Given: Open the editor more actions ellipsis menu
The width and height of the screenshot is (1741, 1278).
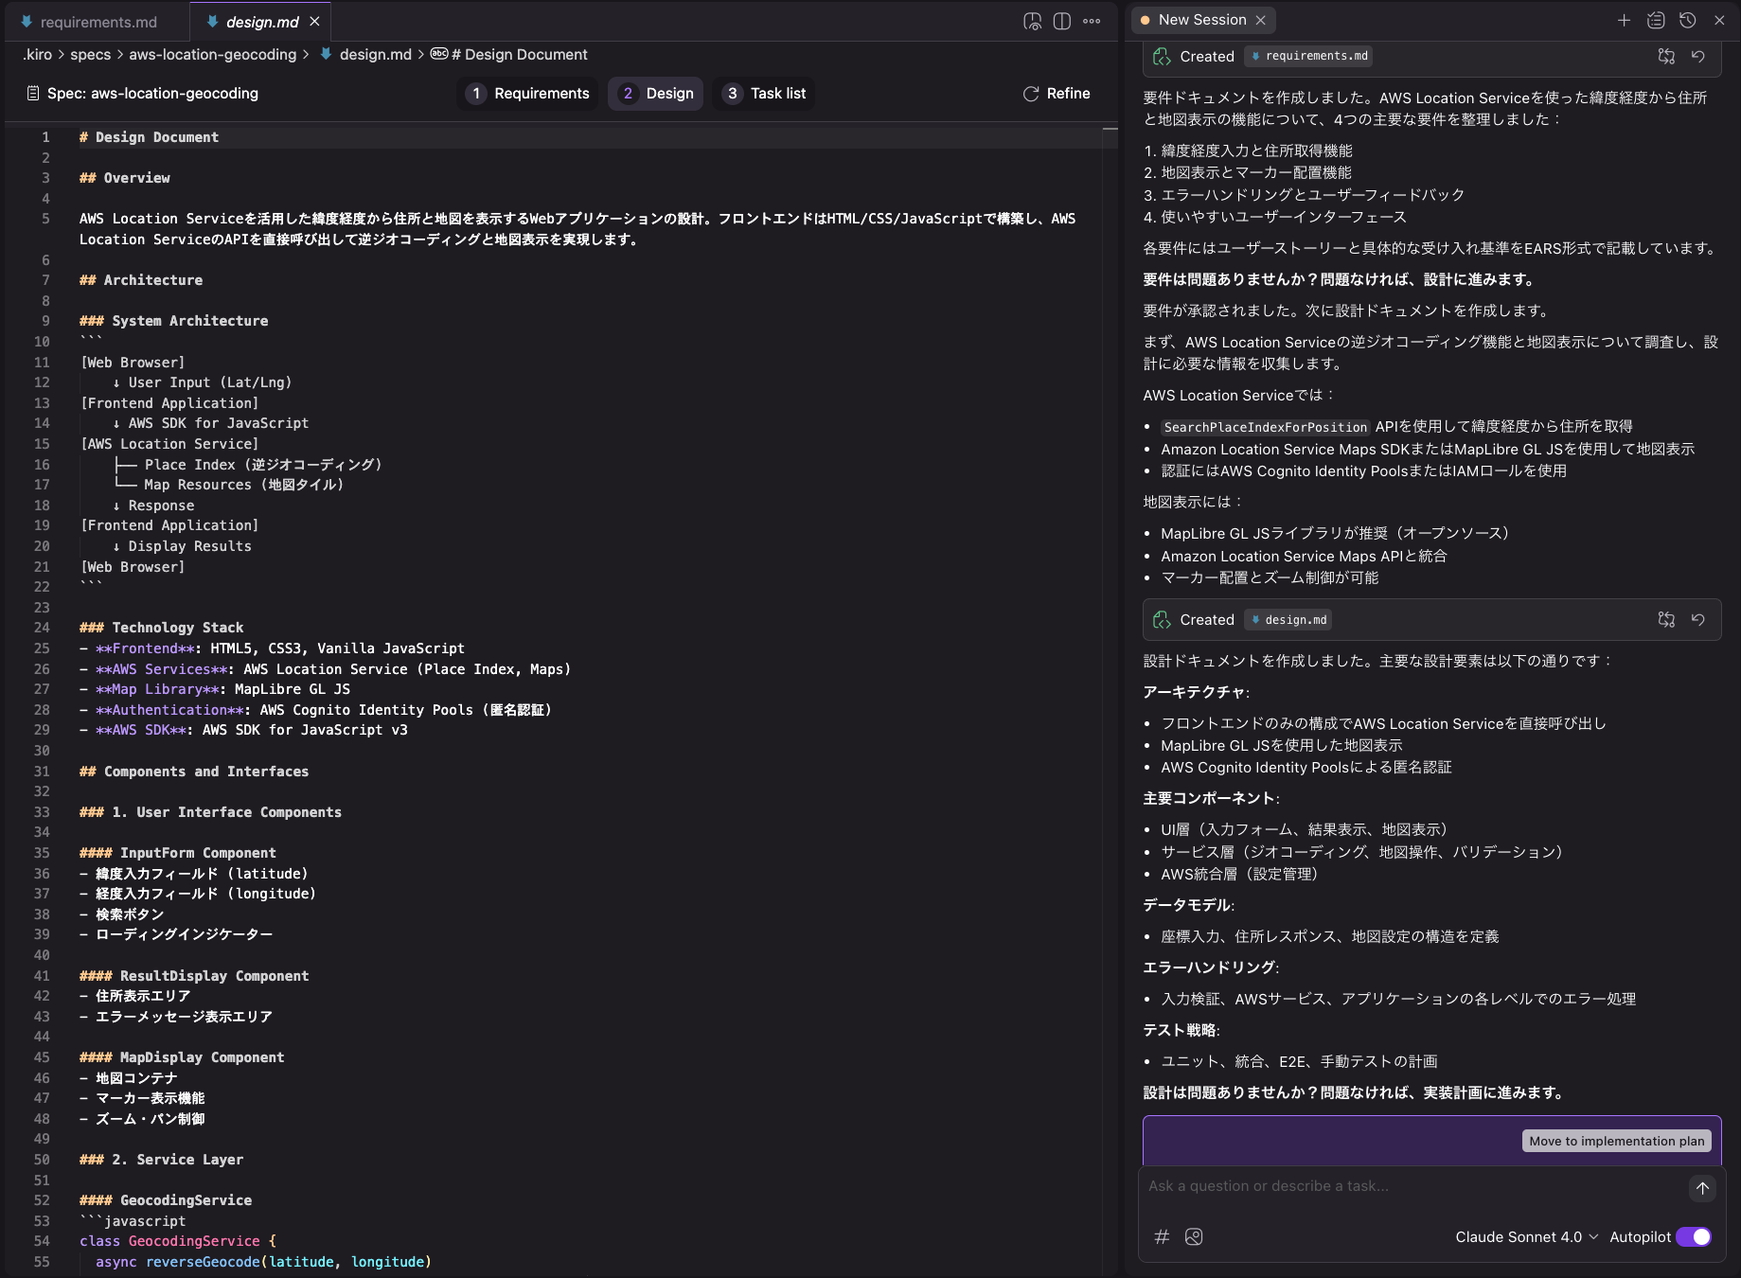Looking at the screenshot, I should pyautogui.click(x=1092, y=21).
